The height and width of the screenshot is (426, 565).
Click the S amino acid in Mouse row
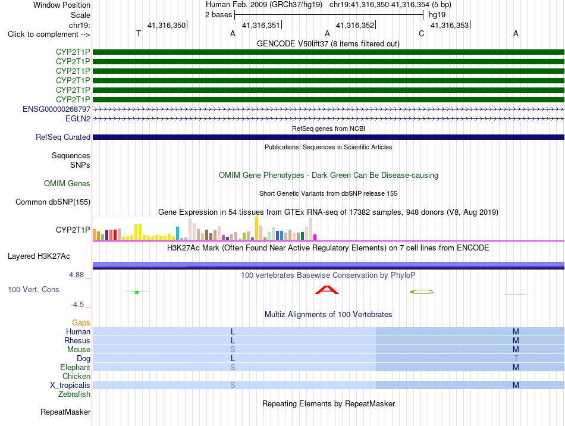point(233,349)
